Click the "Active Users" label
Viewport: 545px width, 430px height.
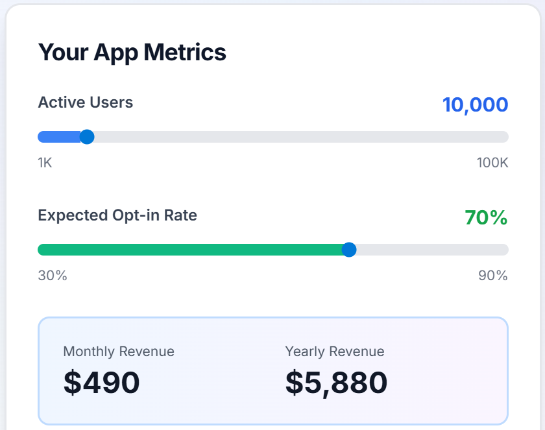86,102
